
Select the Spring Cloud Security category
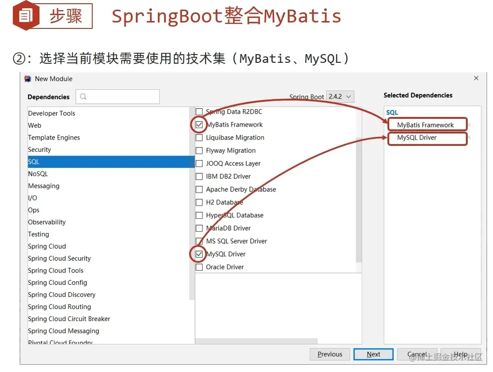coord(59,258)
